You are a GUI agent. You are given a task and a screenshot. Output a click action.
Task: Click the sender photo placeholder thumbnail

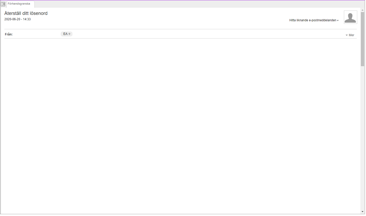tap(350, 17)
